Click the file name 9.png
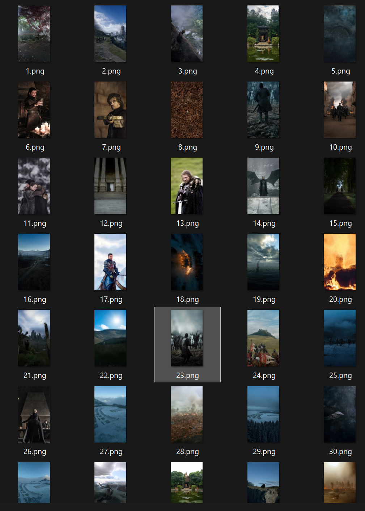This screenshot has width=365, height=511. pos(264,148)
